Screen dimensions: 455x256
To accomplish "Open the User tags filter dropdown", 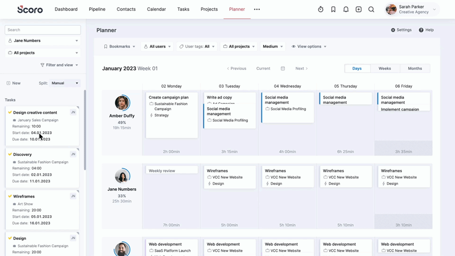I will click(197, 46).
